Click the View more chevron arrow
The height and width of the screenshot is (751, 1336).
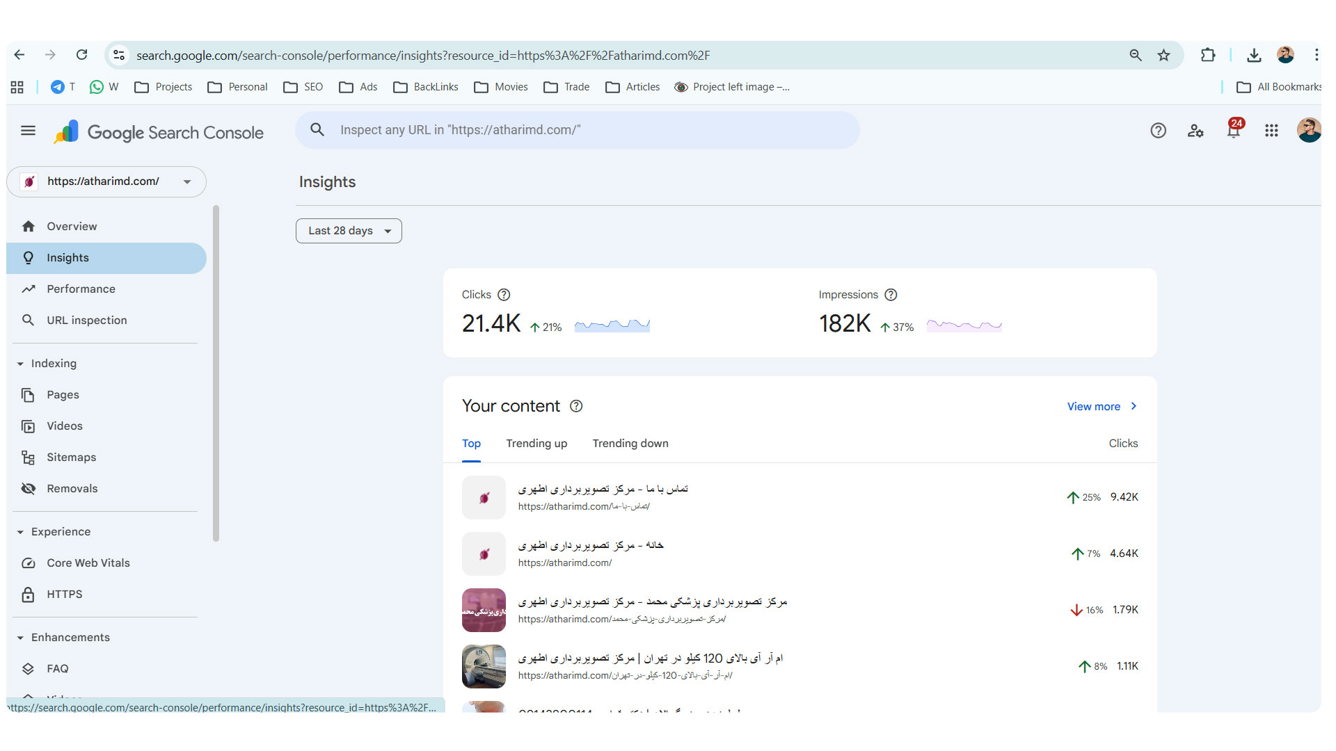(1134, 406)
